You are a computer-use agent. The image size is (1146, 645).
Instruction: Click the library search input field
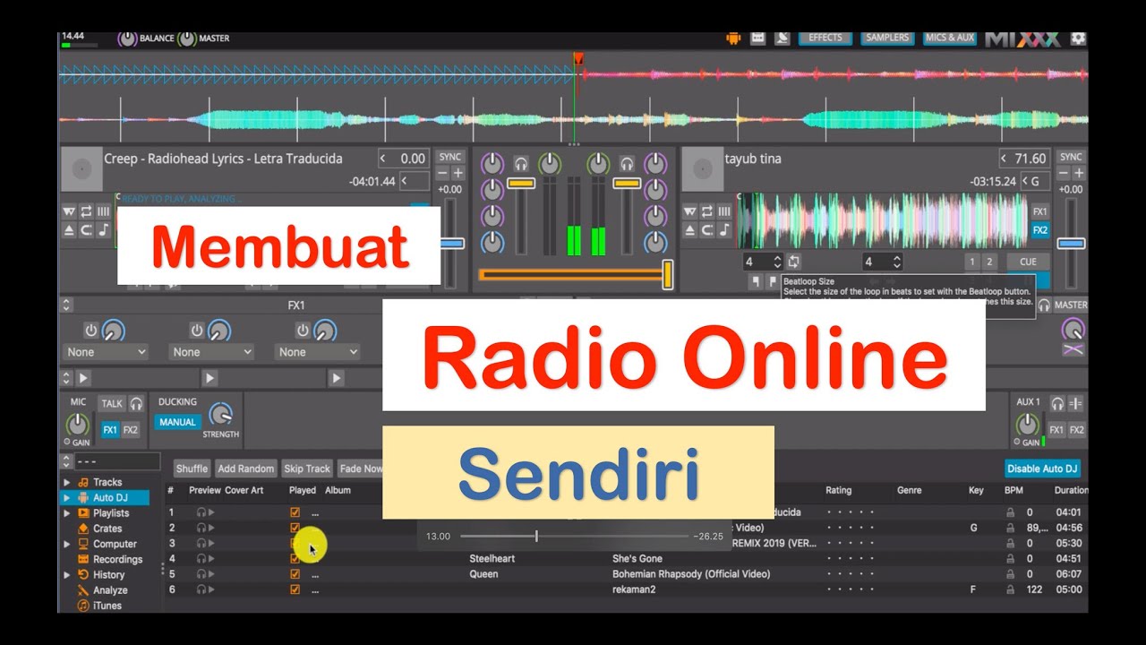[x=116, y=462]
